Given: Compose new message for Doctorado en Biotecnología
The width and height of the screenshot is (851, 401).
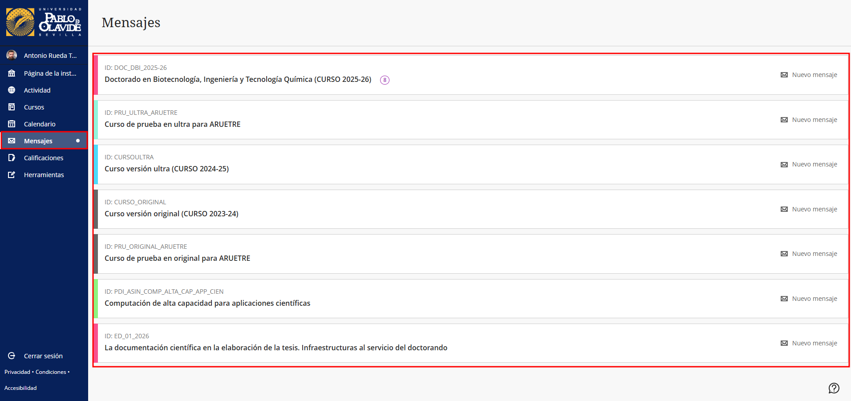Looking at the screenshot, I should coord(809,75).
